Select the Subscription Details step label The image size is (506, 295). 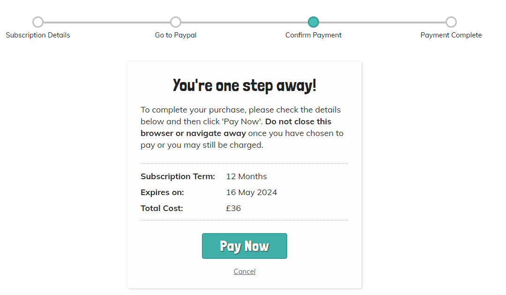(x=38, y=35)
